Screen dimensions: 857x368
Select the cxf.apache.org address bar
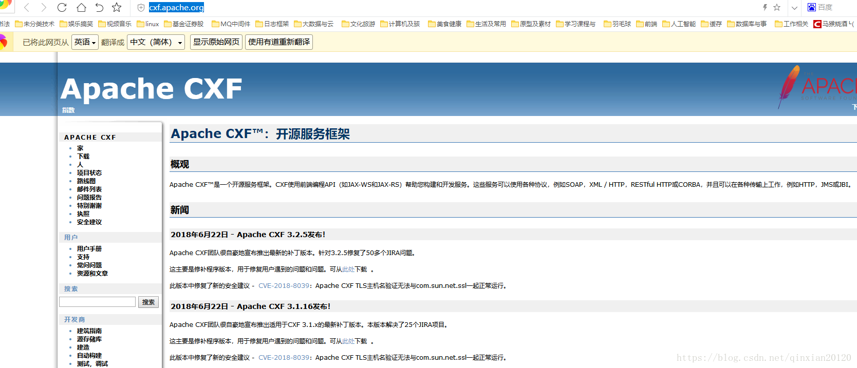tap(177, 8)
